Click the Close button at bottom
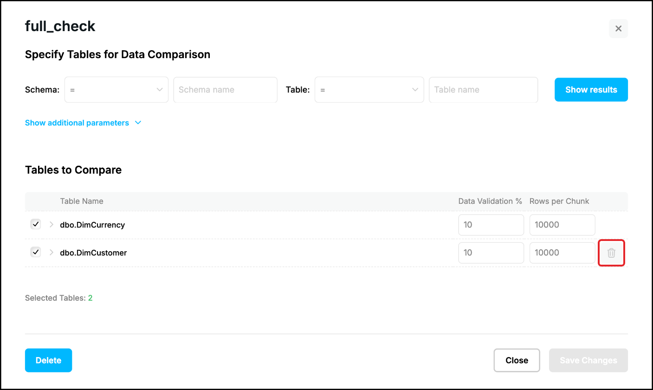Viewport: 653px width, 390px height. tap(517, 360)
